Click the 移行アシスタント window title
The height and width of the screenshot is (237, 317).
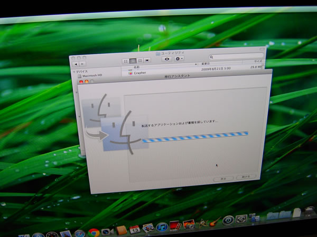(x=177, y=76)
